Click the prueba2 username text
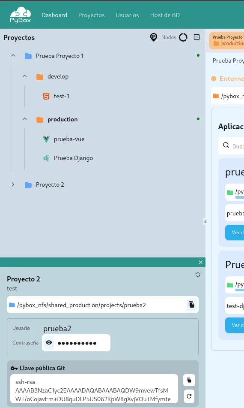This screenshot has height=408, width=244. coord(57,328)
